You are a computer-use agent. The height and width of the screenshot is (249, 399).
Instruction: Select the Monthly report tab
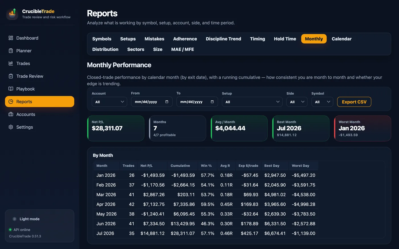tap(314, 39)
